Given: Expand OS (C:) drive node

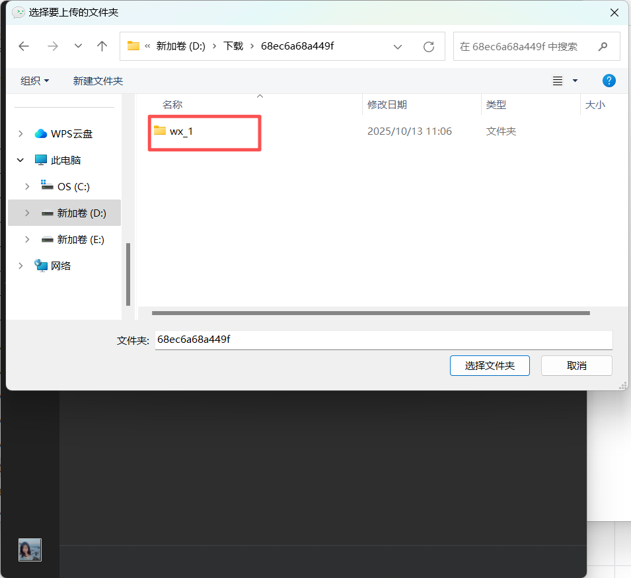Looking at the screenshot, I should pyautogui.click(x=27, y=186).
